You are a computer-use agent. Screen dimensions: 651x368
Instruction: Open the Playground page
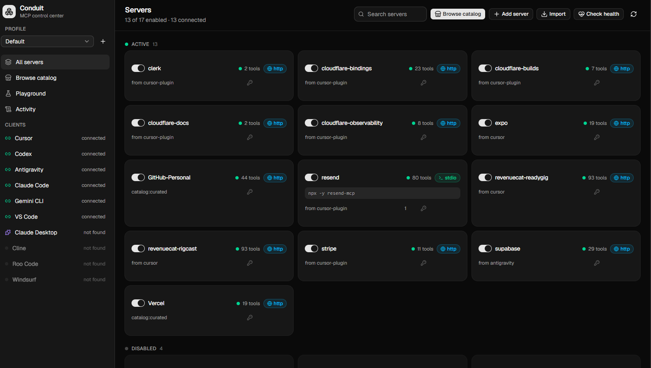click(x=55, y=93)
